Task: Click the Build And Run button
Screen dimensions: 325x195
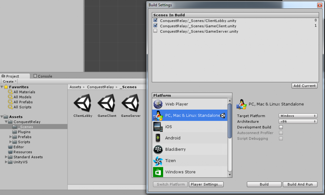Action: pyautogui.click(x=300, y=184)
